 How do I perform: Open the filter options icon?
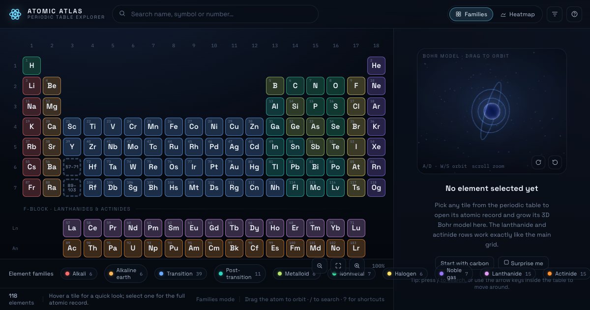click(555, 14)
